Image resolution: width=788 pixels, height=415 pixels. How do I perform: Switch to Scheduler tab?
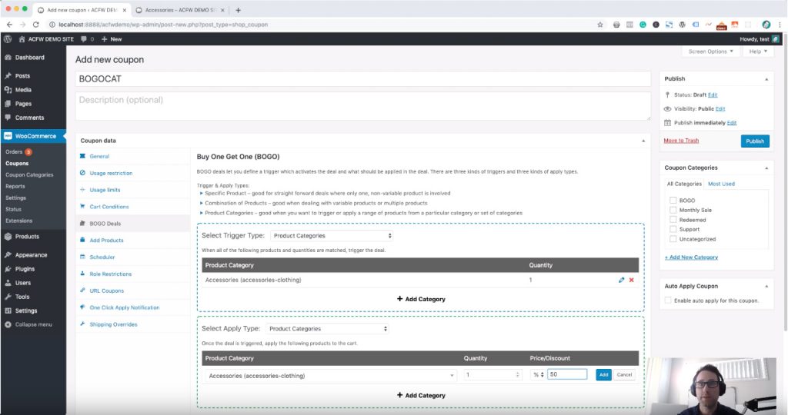coord(102,257)
